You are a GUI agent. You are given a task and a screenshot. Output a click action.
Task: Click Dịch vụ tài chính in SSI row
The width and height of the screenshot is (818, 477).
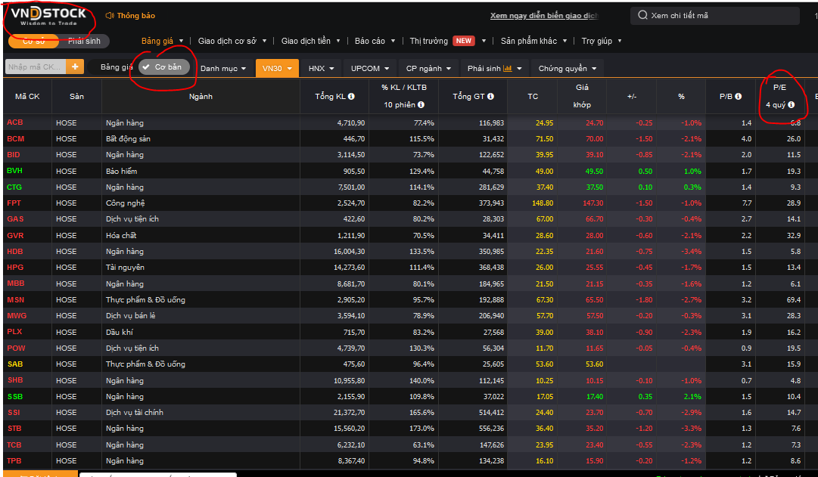[x=135, y=412]
